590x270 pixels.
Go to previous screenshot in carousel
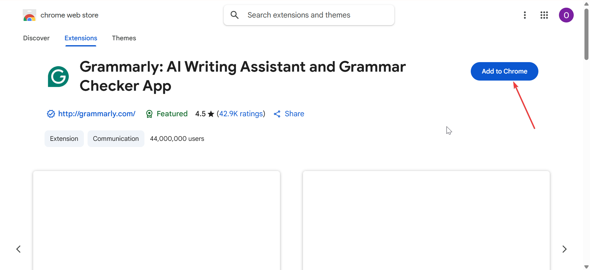18,249
